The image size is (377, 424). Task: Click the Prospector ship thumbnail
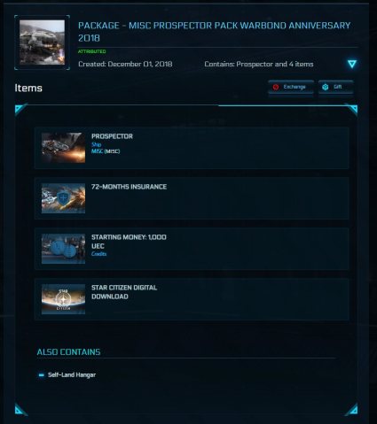pos(63,148)
